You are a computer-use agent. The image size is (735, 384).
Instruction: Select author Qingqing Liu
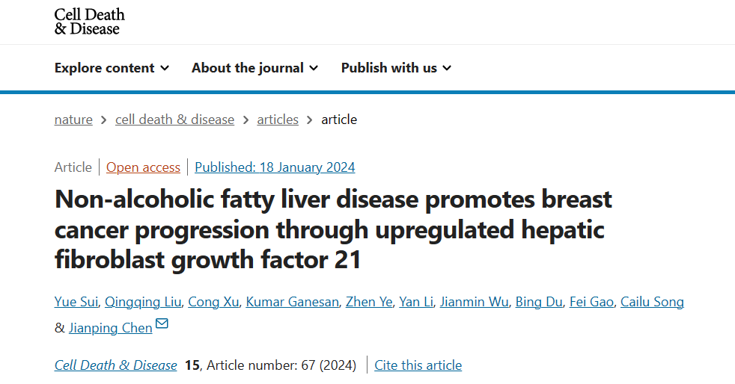[x=143, y=302]
